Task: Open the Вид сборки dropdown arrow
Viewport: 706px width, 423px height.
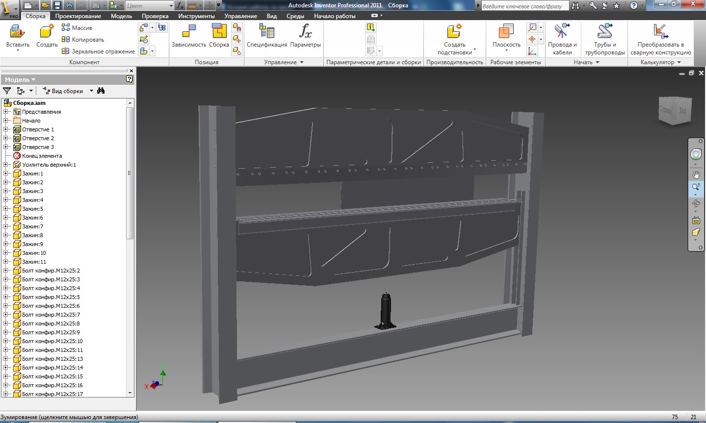Action: click(91, 91)
